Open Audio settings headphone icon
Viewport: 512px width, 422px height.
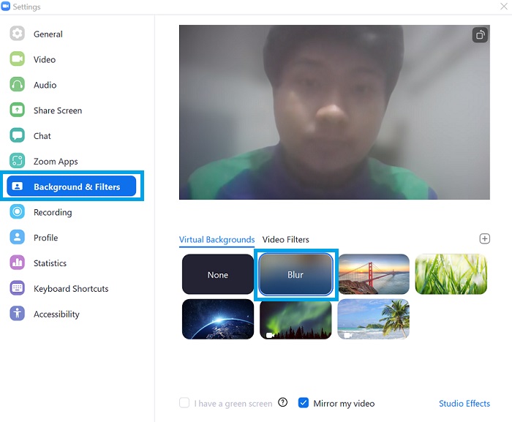click(17, 85)
